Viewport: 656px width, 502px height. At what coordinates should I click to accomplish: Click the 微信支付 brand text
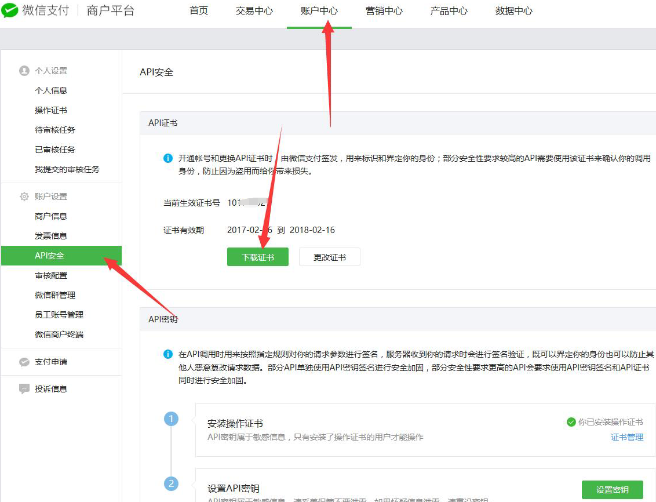46,10
